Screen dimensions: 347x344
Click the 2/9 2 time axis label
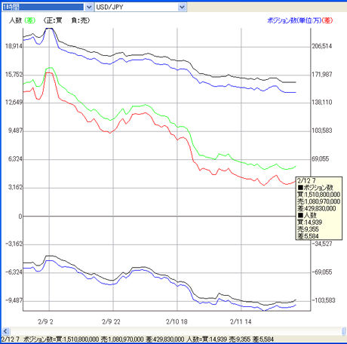pos(45,322)
